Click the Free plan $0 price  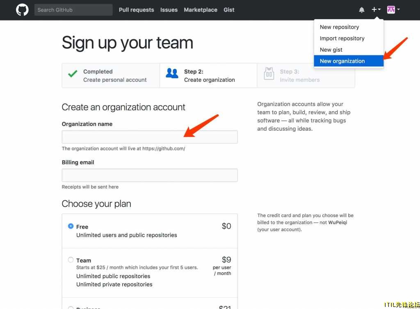(x=226, y=226)
